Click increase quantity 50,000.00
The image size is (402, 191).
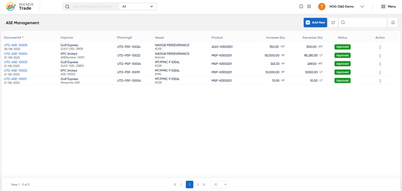click(272, 55)
